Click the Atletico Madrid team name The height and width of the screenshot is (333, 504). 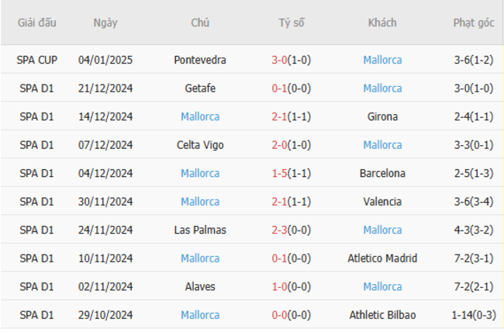(x=382, y=258)
